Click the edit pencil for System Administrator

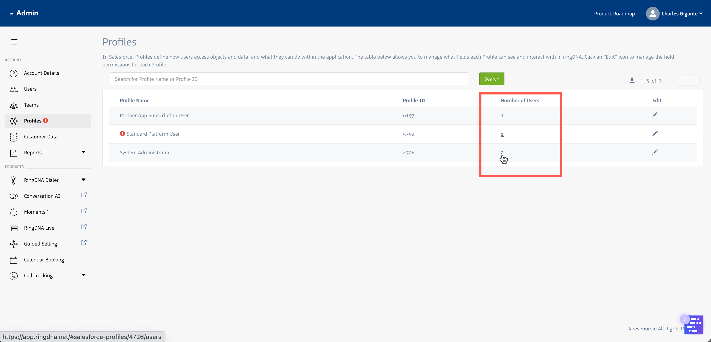(655, 152)
